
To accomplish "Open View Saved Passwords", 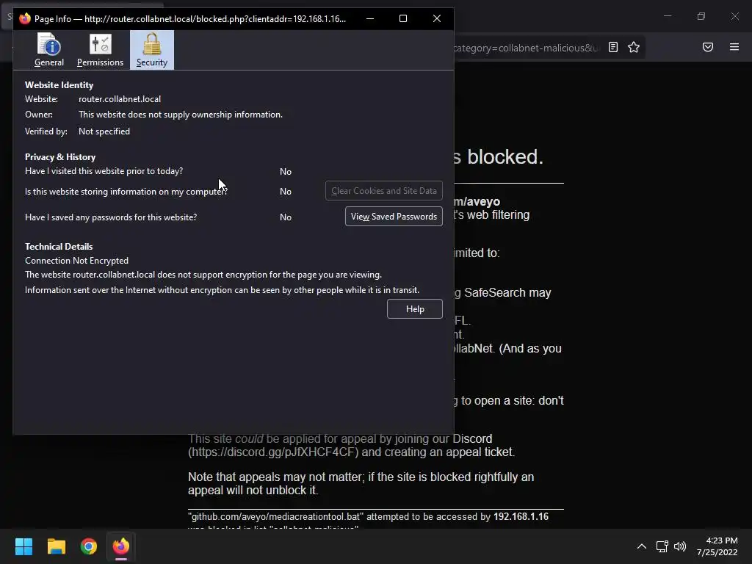I will point(394,217).
